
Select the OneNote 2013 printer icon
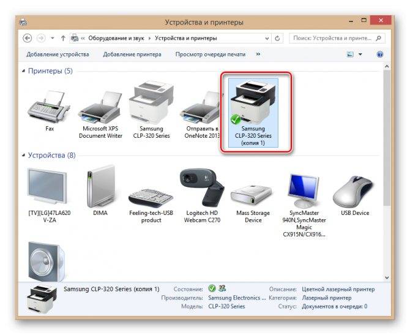(x=199, y=107)
